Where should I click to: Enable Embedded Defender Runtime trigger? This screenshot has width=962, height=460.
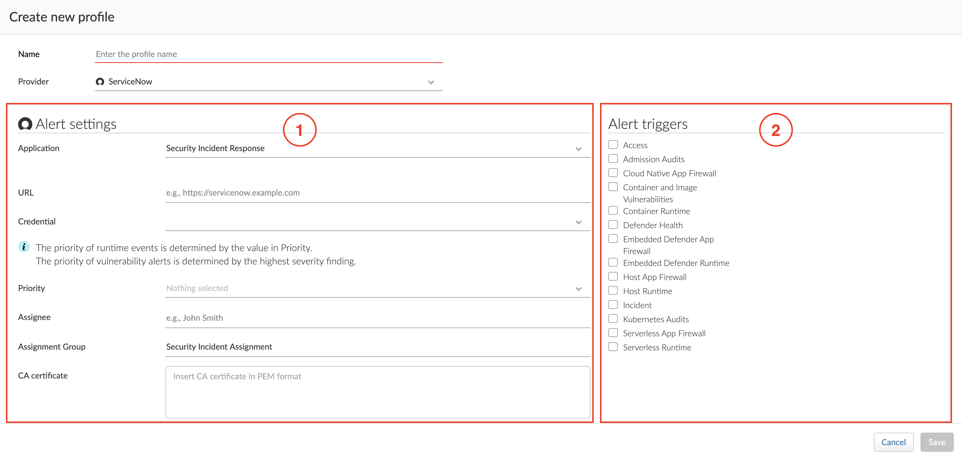pos(613,262)
